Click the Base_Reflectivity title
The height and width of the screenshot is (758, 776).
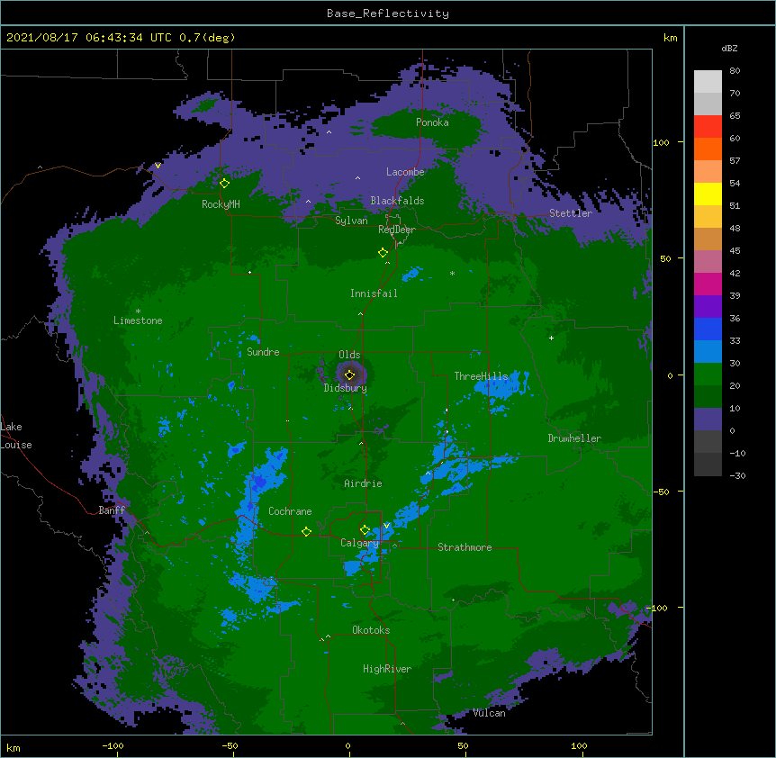click(x=388, y=14)
